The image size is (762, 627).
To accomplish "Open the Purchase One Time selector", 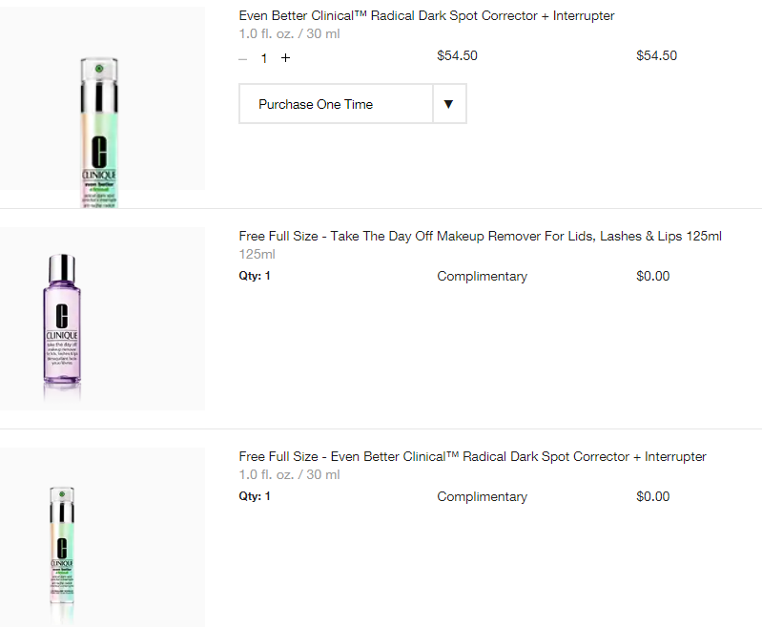I will (336, 104).
